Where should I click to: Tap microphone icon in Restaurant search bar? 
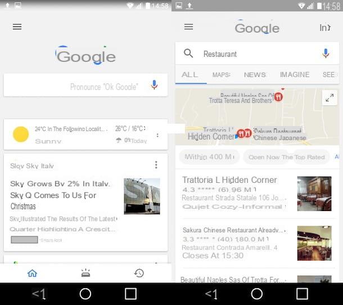pos(326,53)
